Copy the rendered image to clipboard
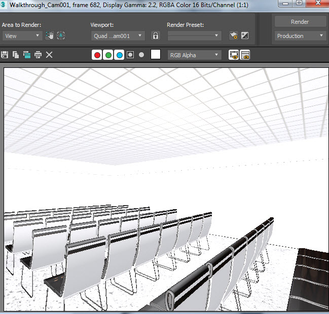Screen dimensions: 329x314 click(x=16, y=55)
